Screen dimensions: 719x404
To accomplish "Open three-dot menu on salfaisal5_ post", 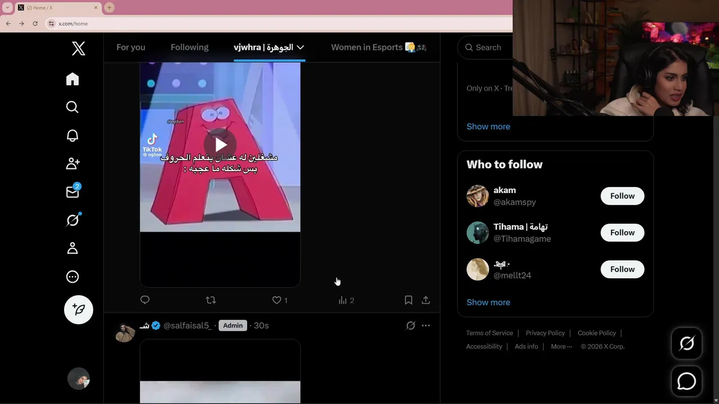I will click(x=426, y=325).
